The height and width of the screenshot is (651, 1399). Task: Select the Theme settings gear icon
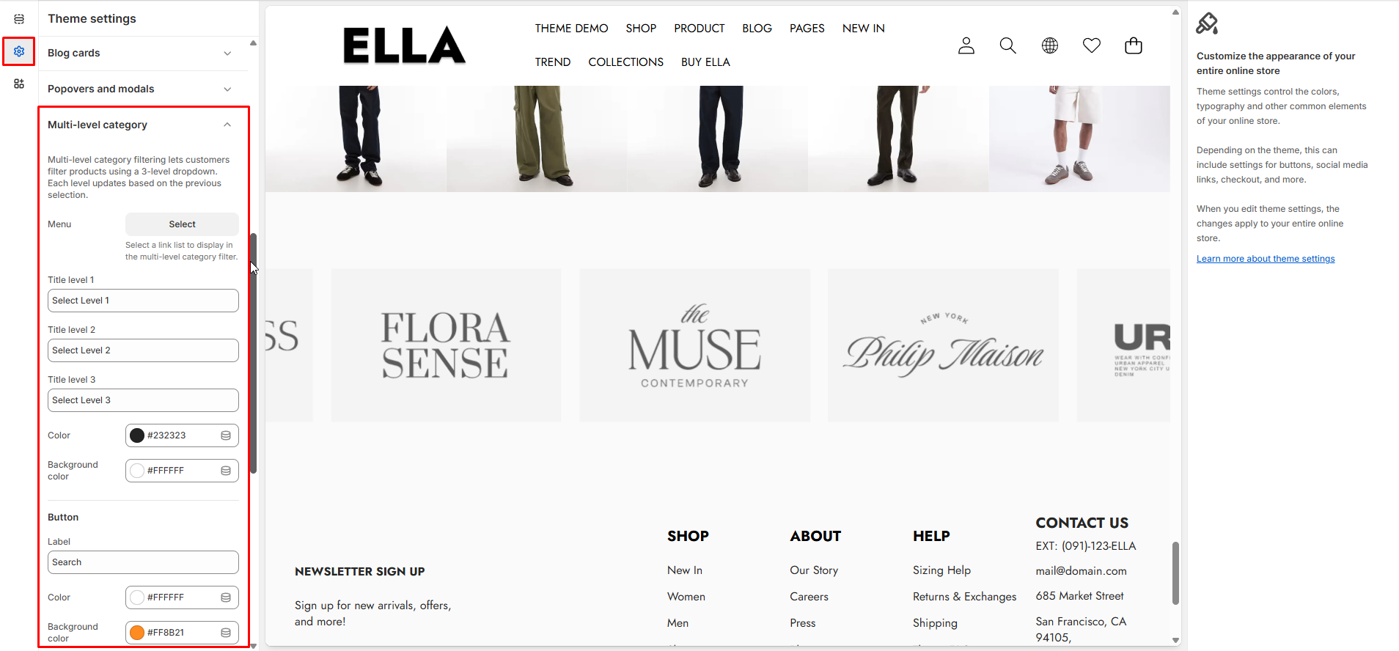click(x=19, y=51)
